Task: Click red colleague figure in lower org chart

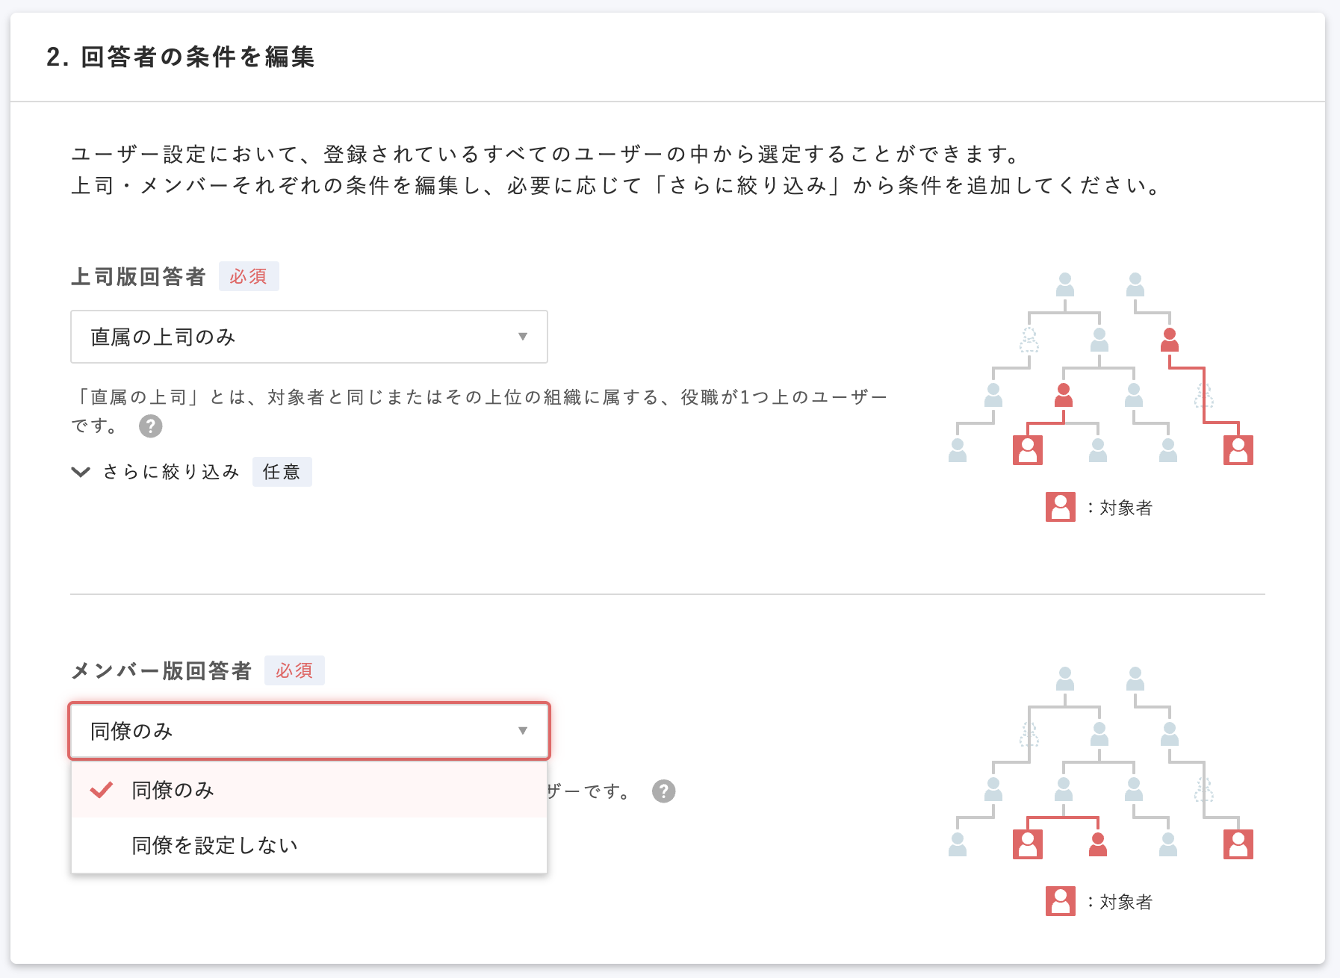Action: click(1097, 844)
